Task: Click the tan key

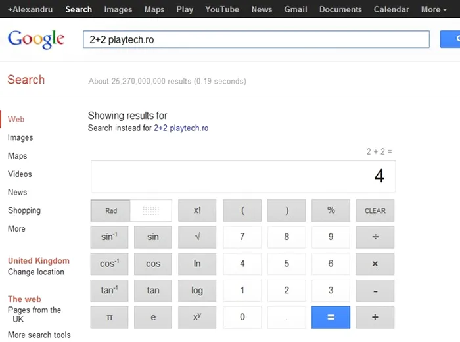Action: click(x=153, y=290)
